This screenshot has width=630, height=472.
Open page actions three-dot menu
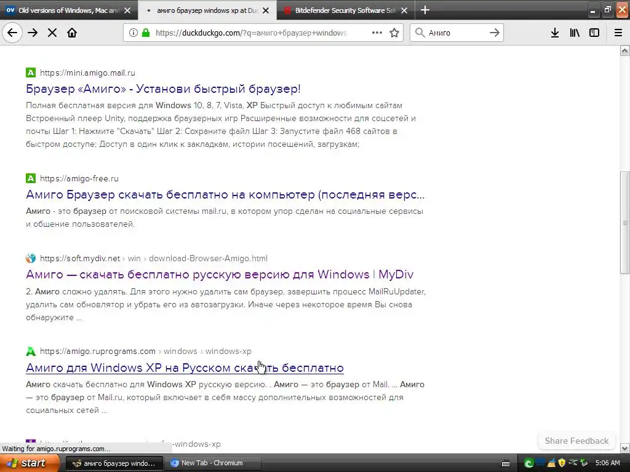(x=377, y=33)
